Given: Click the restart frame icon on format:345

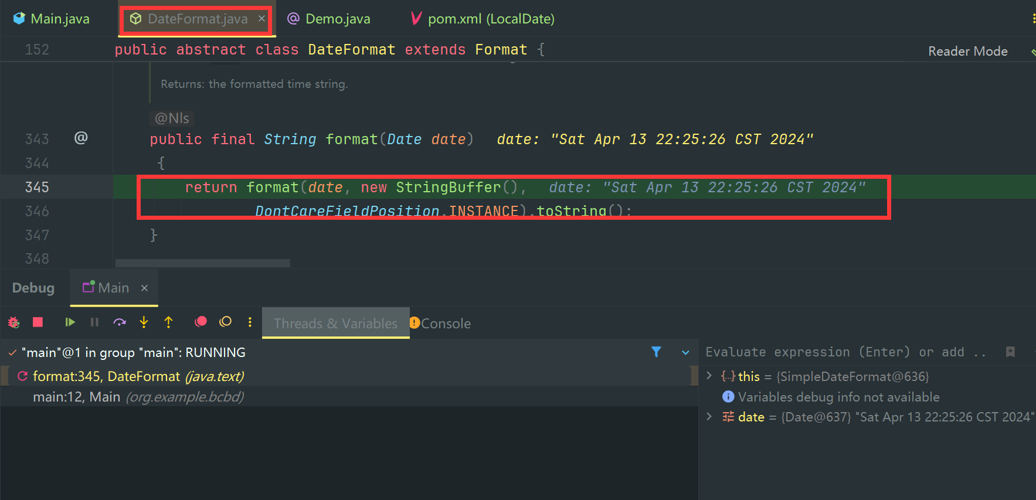Looking at the screenshot, I should pyautogui.click(x=22, y=376).
